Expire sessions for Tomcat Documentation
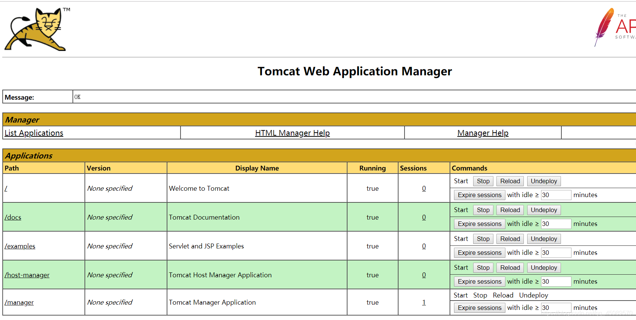Viewport: 636px width, 320px height. coord(480,224)
